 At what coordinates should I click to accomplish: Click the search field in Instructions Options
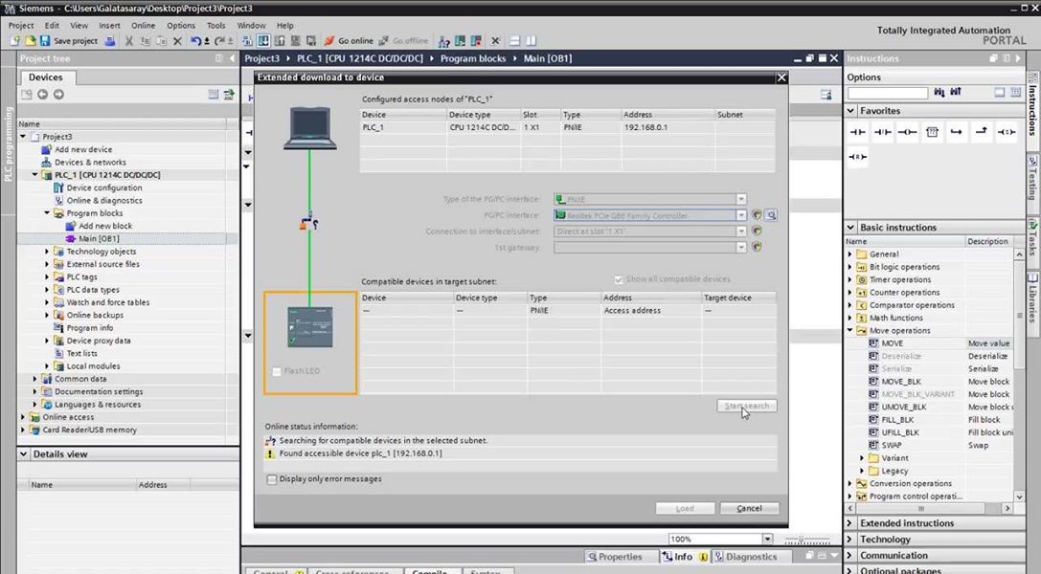888,93
